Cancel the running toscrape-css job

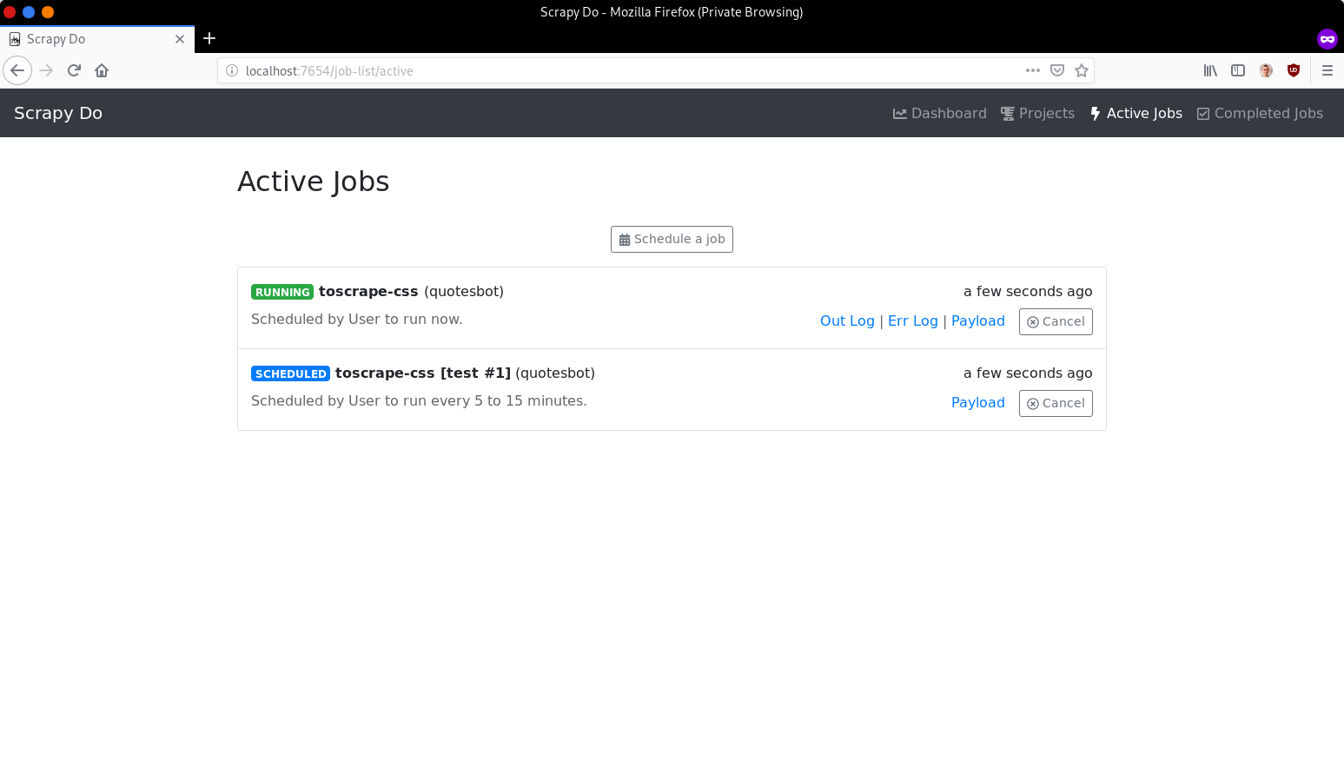click(x=1056, y=321)
